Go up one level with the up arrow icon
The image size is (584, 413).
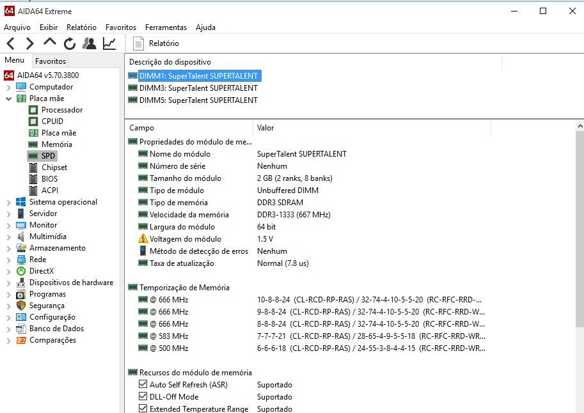pyautogui.click(x=50, y=42)
